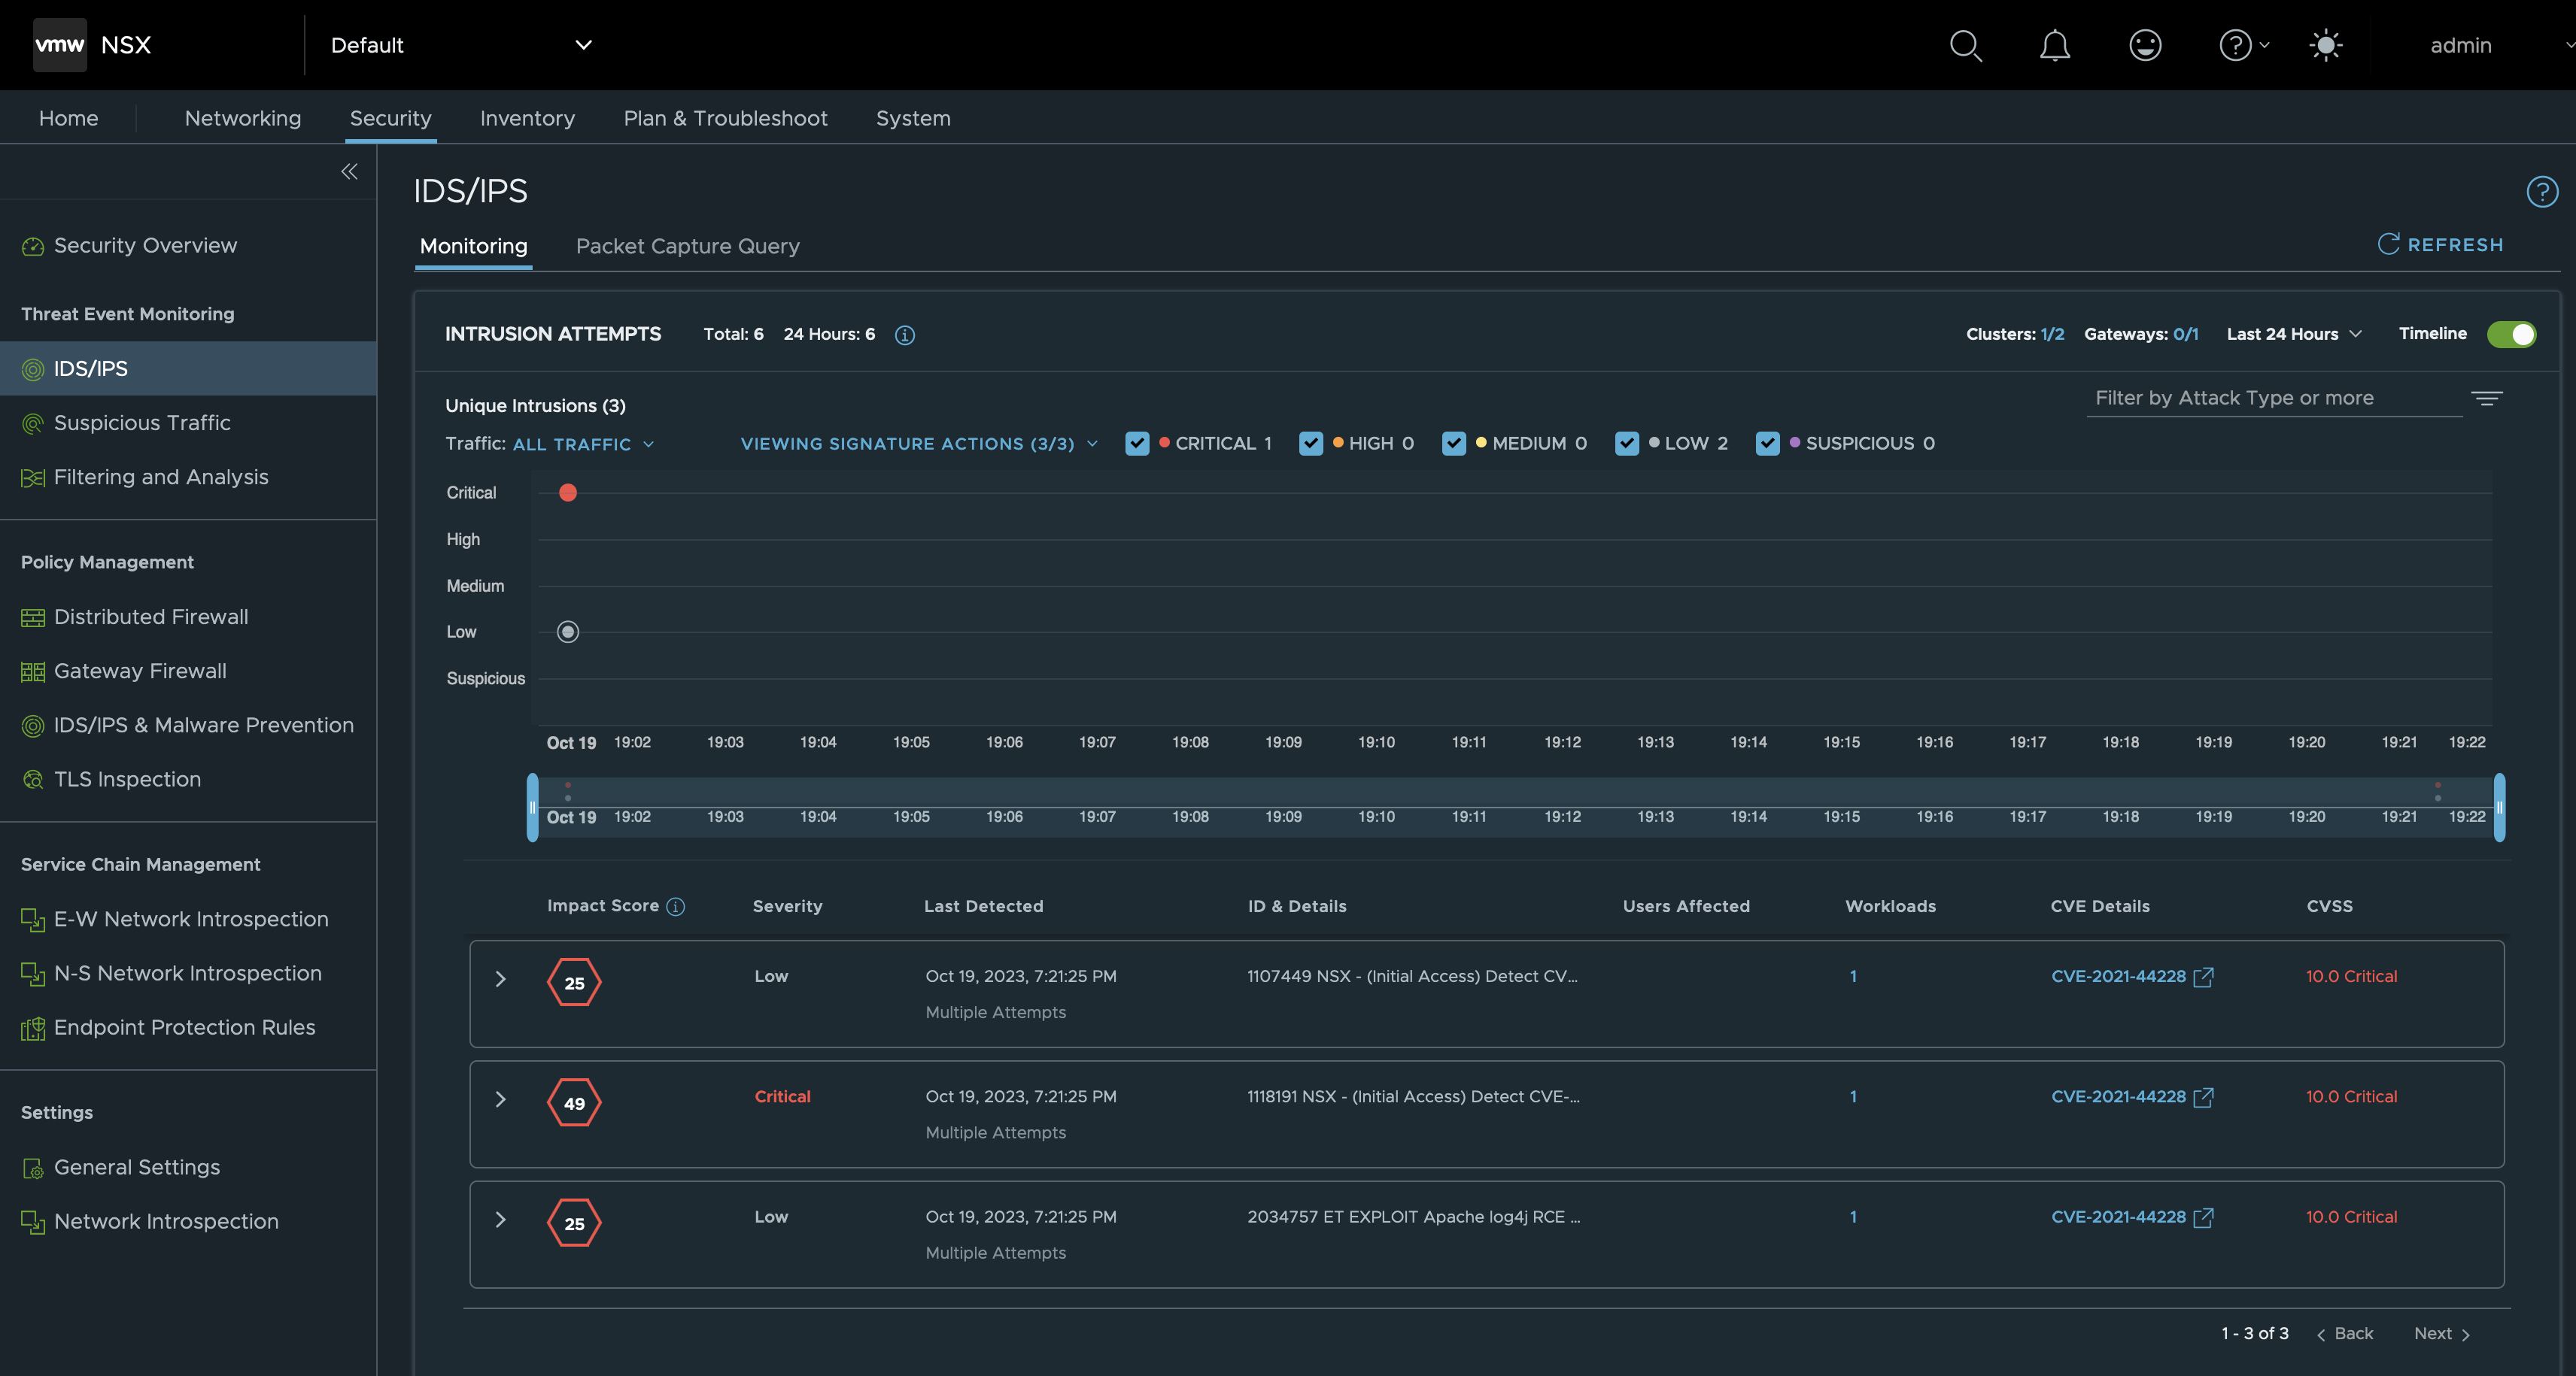This screenshot has width=2576, height=1376.
Task: Expand the Critical severity intrusion row
Action: pos(501,1099)
